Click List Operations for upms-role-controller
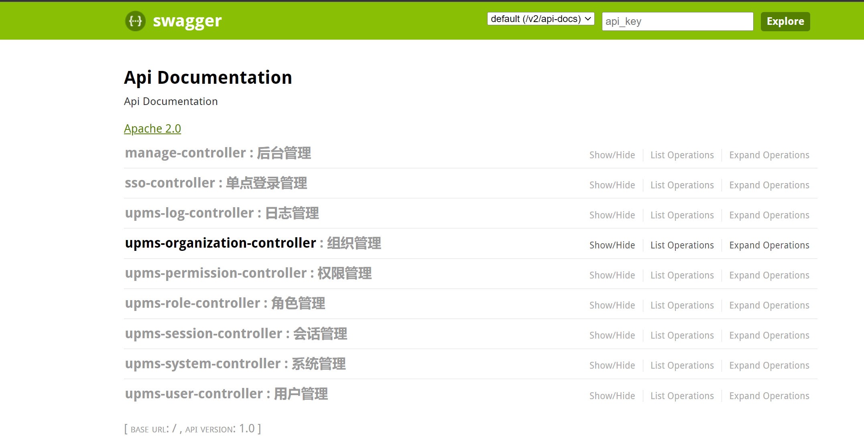Screen dimensions: 864x446 click(x=682, y=305)
